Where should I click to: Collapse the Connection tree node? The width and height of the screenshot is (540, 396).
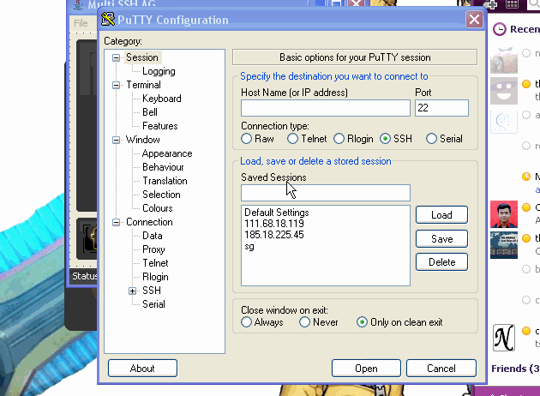[116, 223]
